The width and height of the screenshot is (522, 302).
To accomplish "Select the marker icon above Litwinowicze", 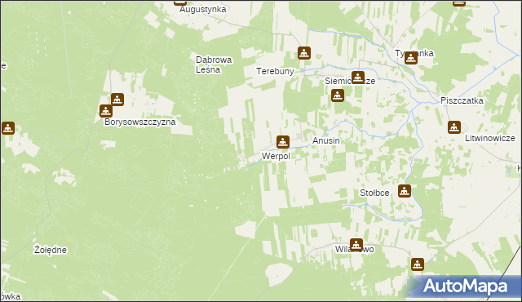I will coord(454,127).
